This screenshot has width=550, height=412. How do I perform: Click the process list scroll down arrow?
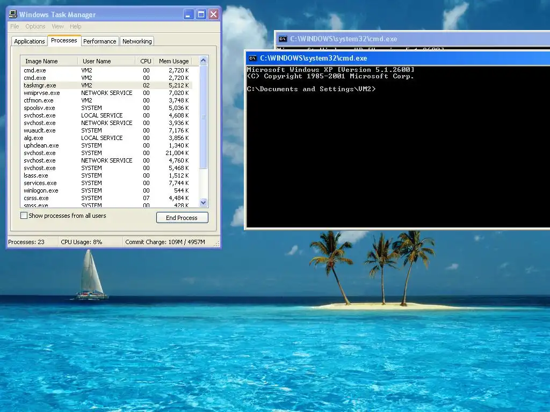pyautogui.click(x=204, y=202)
